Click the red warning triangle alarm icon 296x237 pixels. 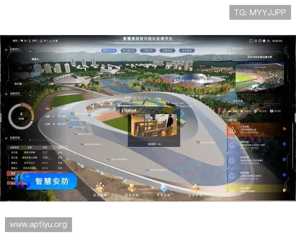click(x=232, y=130)
